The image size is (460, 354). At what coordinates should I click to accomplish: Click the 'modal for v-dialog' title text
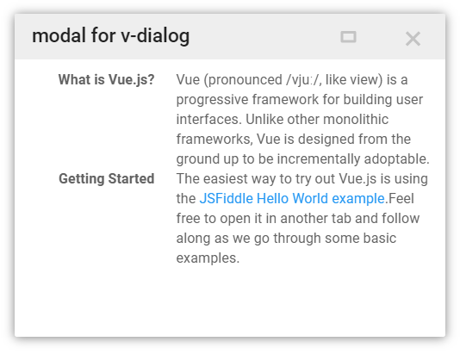(x=110, y=36)
